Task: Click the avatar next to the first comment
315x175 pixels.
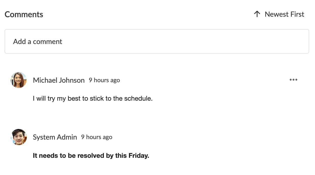Action: [18, 80]
